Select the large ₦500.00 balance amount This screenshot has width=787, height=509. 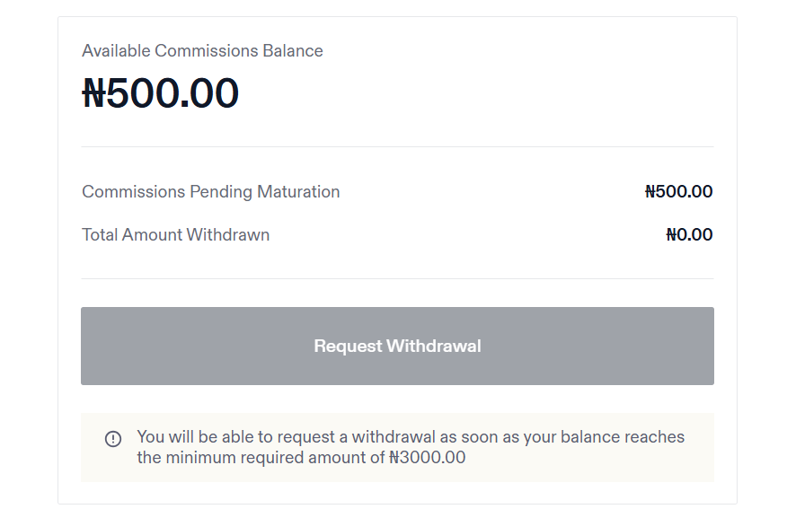click(161, 93)
